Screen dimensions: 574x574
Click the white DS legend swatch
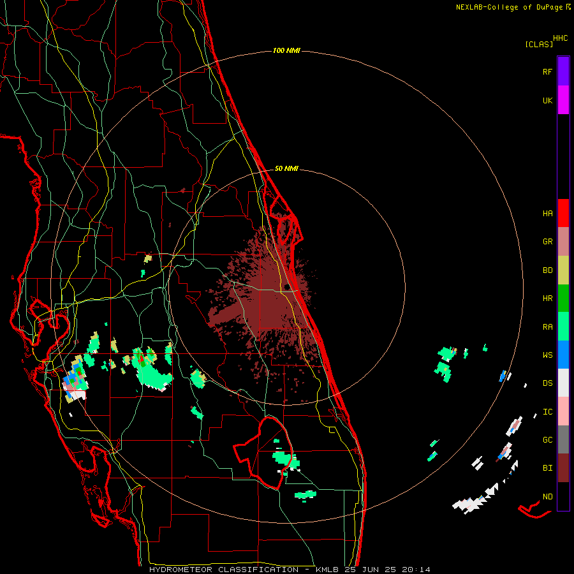[x=563, y=383]
